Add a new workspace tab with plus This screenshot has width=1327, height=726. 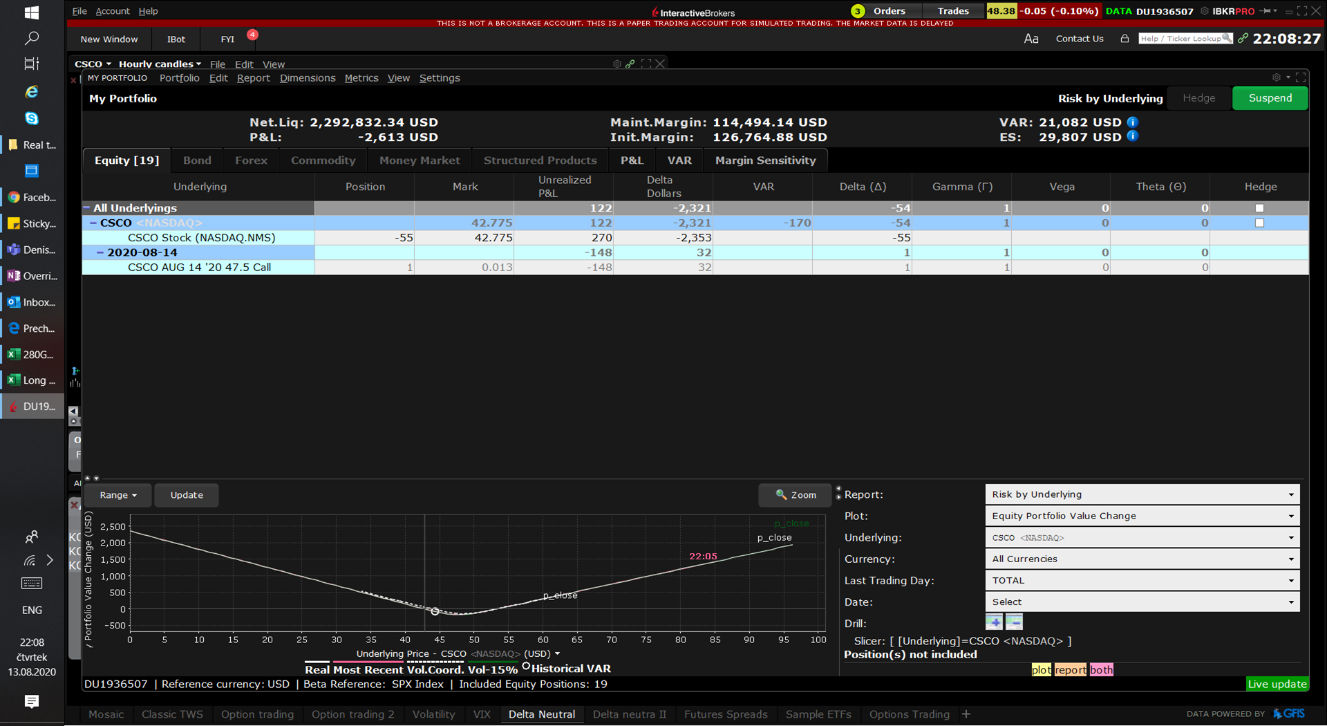966,714
